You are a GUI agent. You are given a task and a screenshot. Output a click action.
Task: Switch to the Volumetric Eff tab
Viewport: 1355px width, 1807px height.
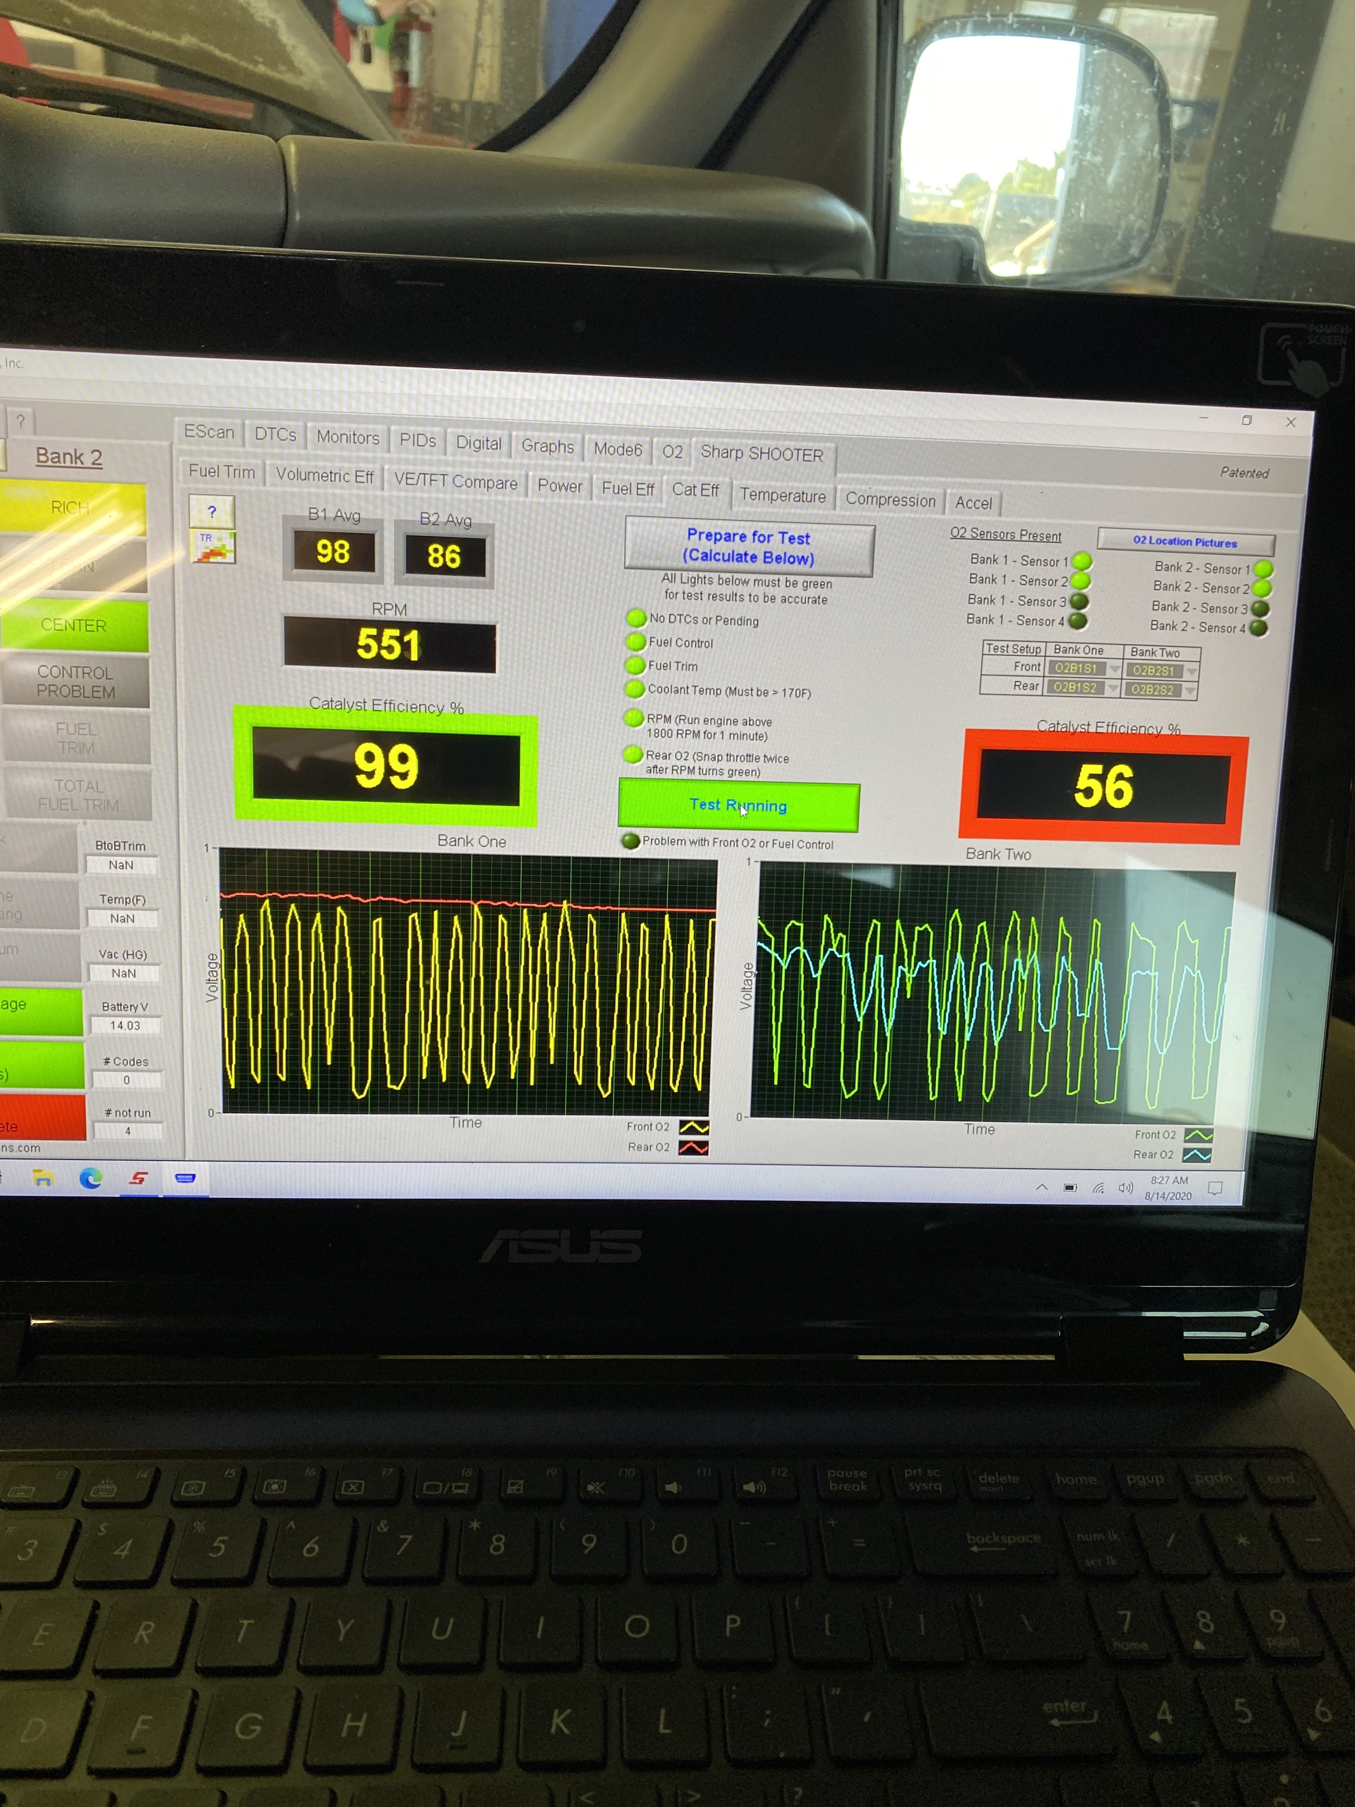324,476
